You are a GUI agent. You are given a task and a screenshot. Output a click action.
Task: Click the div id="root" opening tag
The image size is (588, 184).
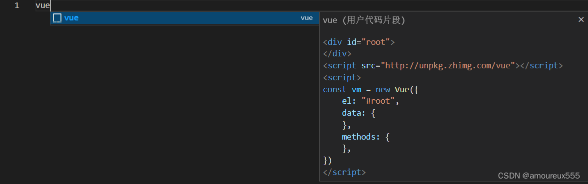click(359, 42)
